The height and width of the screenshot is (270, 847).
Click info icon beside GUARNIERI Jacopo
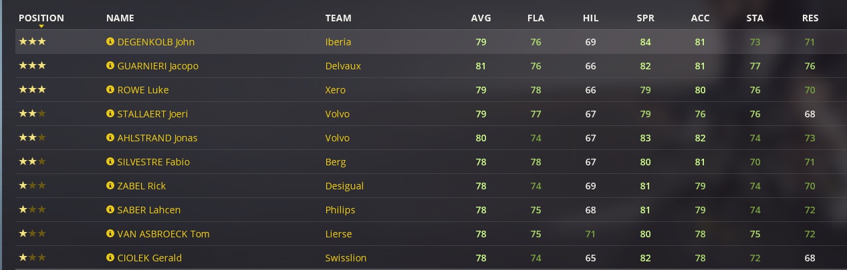pos(110,66)
